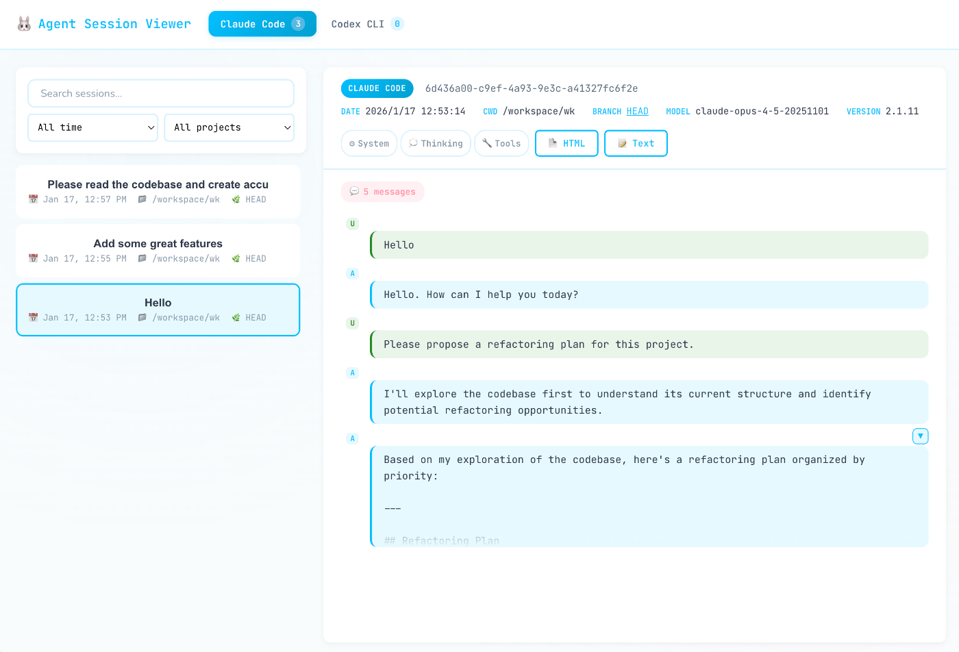959x652 pixels.
Task: Export session as Text
Action: (x=636, y=143)
